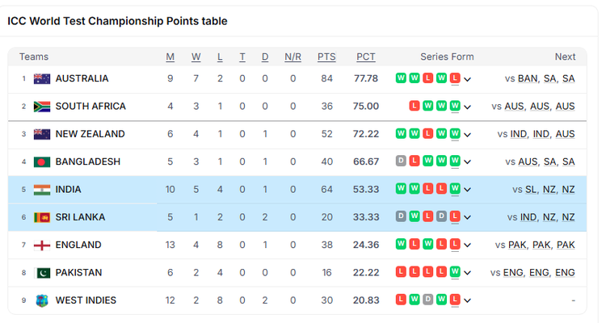
Task: Click the India flag icon
Action: pos(42,190)
